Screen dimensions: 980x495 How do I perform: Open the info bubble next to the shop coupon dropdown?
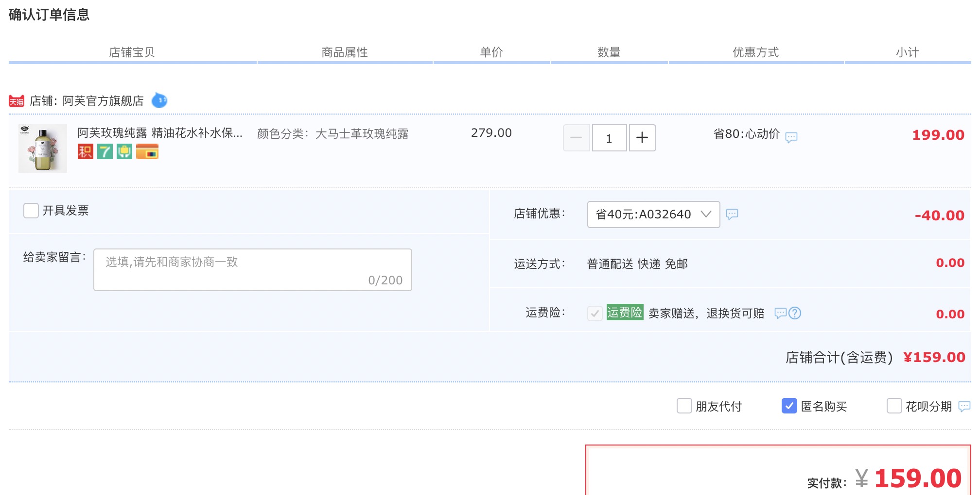[732, 214]
